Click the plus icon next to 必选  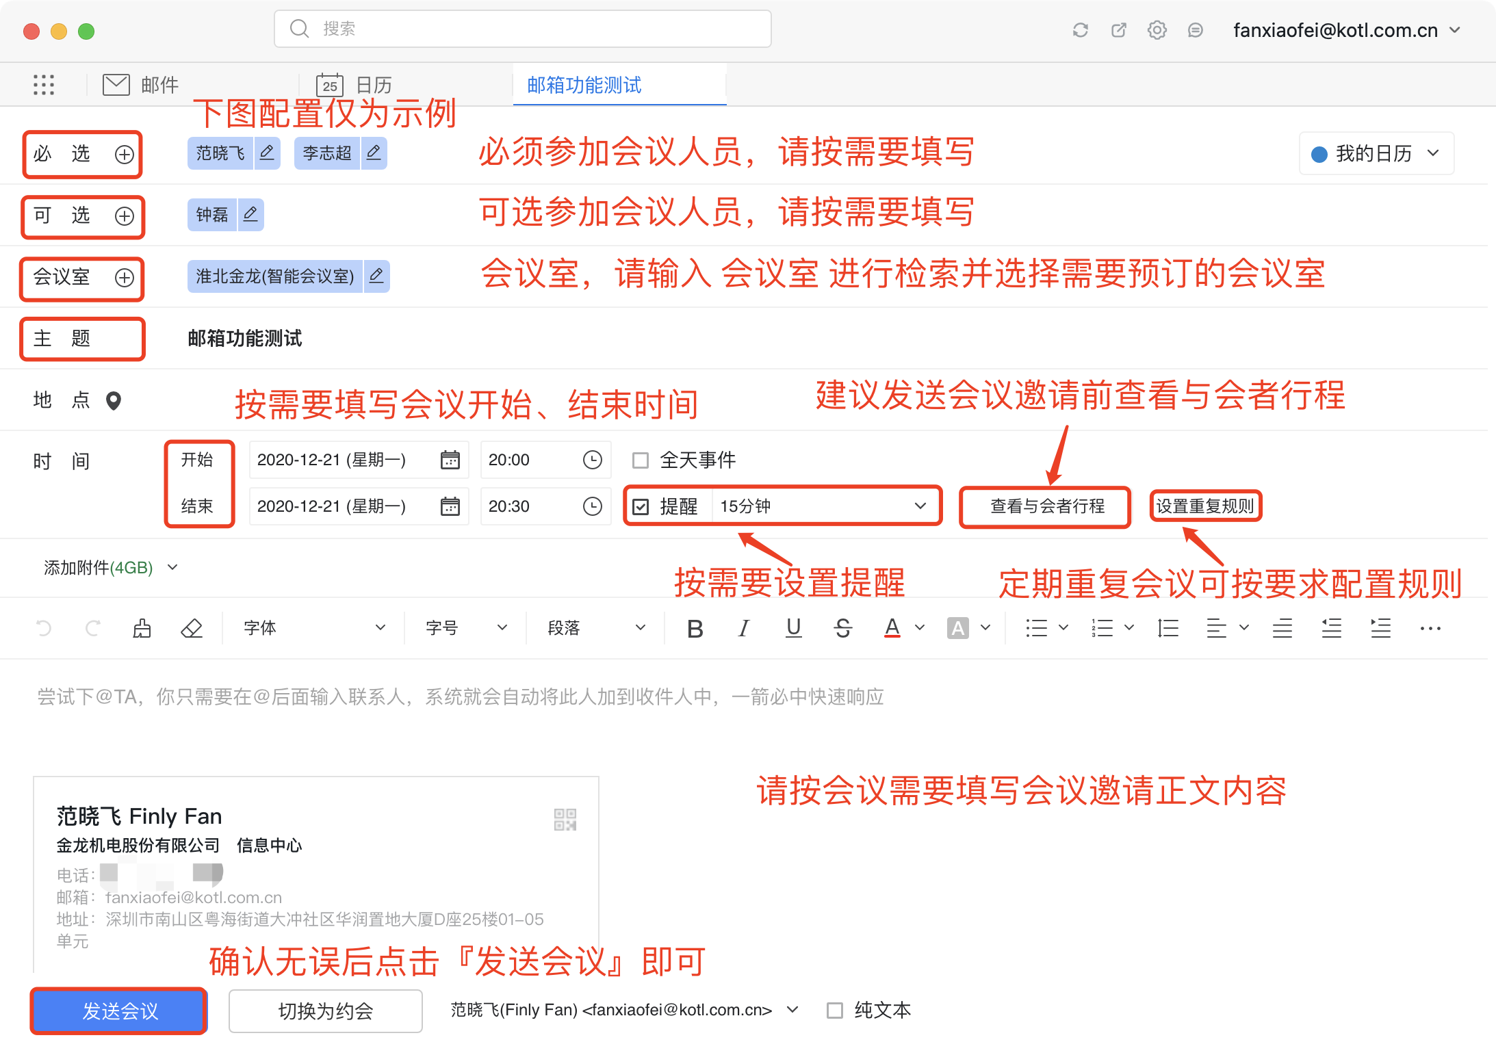[x=124, y=155]
